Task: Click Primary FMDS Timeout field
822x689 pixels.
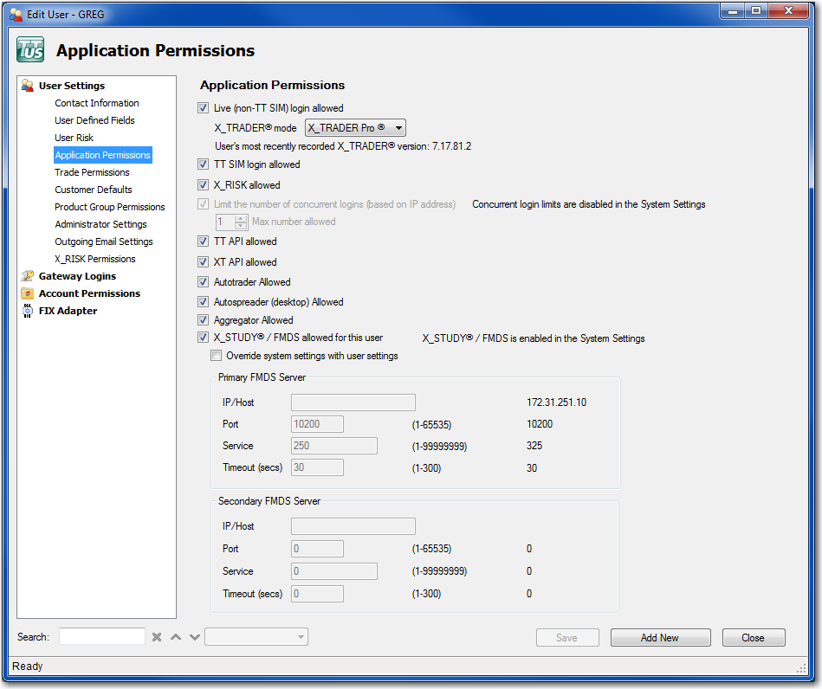Action: click(x=318, y=467)
